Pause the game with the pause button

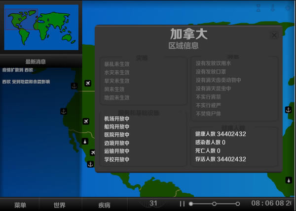pos(182,204)
